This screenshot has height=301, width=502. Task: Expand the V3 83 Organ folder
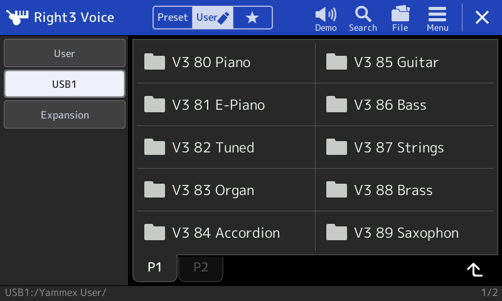pos(226,190)
